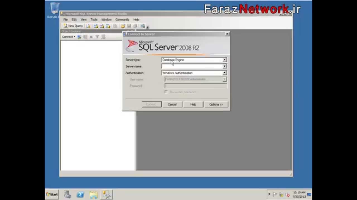Viewport: 357px width, 200px height.
Task: Click the Disconnect icon in Object Explorer
Action: pos(85,37)
